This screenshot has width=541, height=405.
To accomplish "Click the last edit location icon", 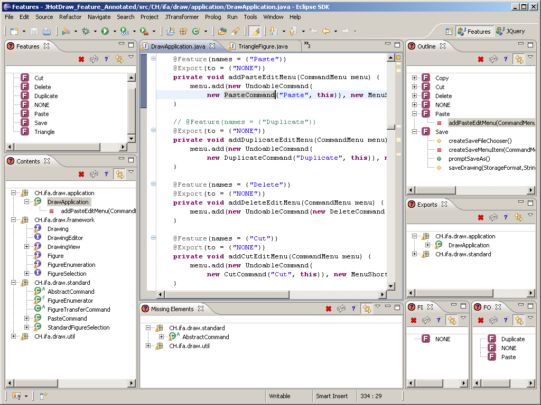I will (x=313, y=31).
